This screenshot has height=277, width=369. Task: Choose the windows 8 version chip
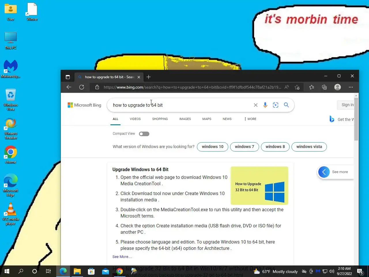[275, 147]
